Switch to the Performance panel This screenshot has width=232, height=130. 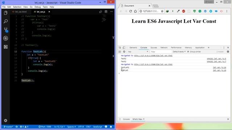[176, 48]
